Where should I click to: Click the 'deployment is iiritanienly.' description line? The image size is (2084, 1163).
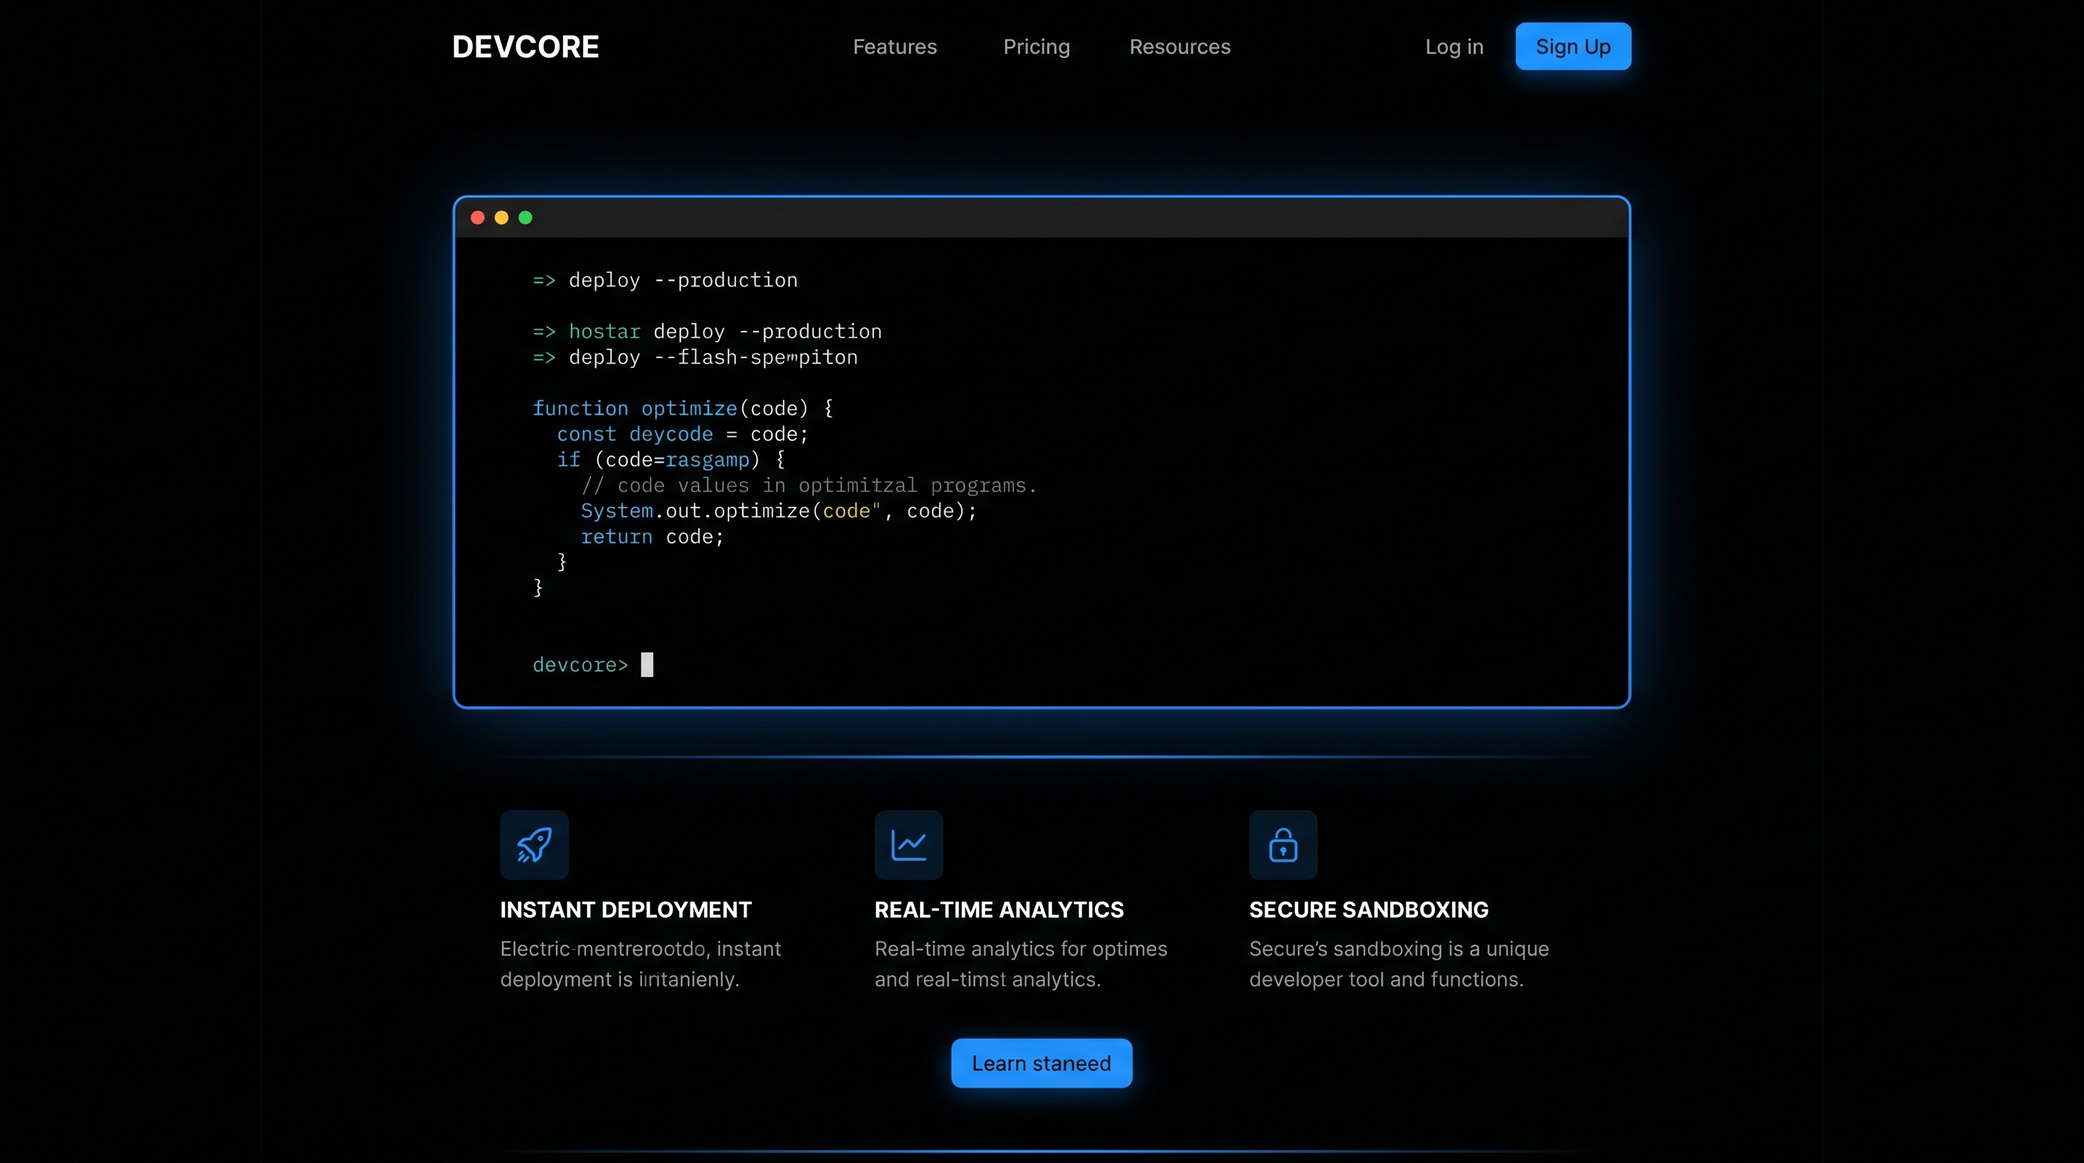[619, 980]
